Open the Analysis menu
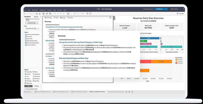203x104 pixels. click(49, 10)
